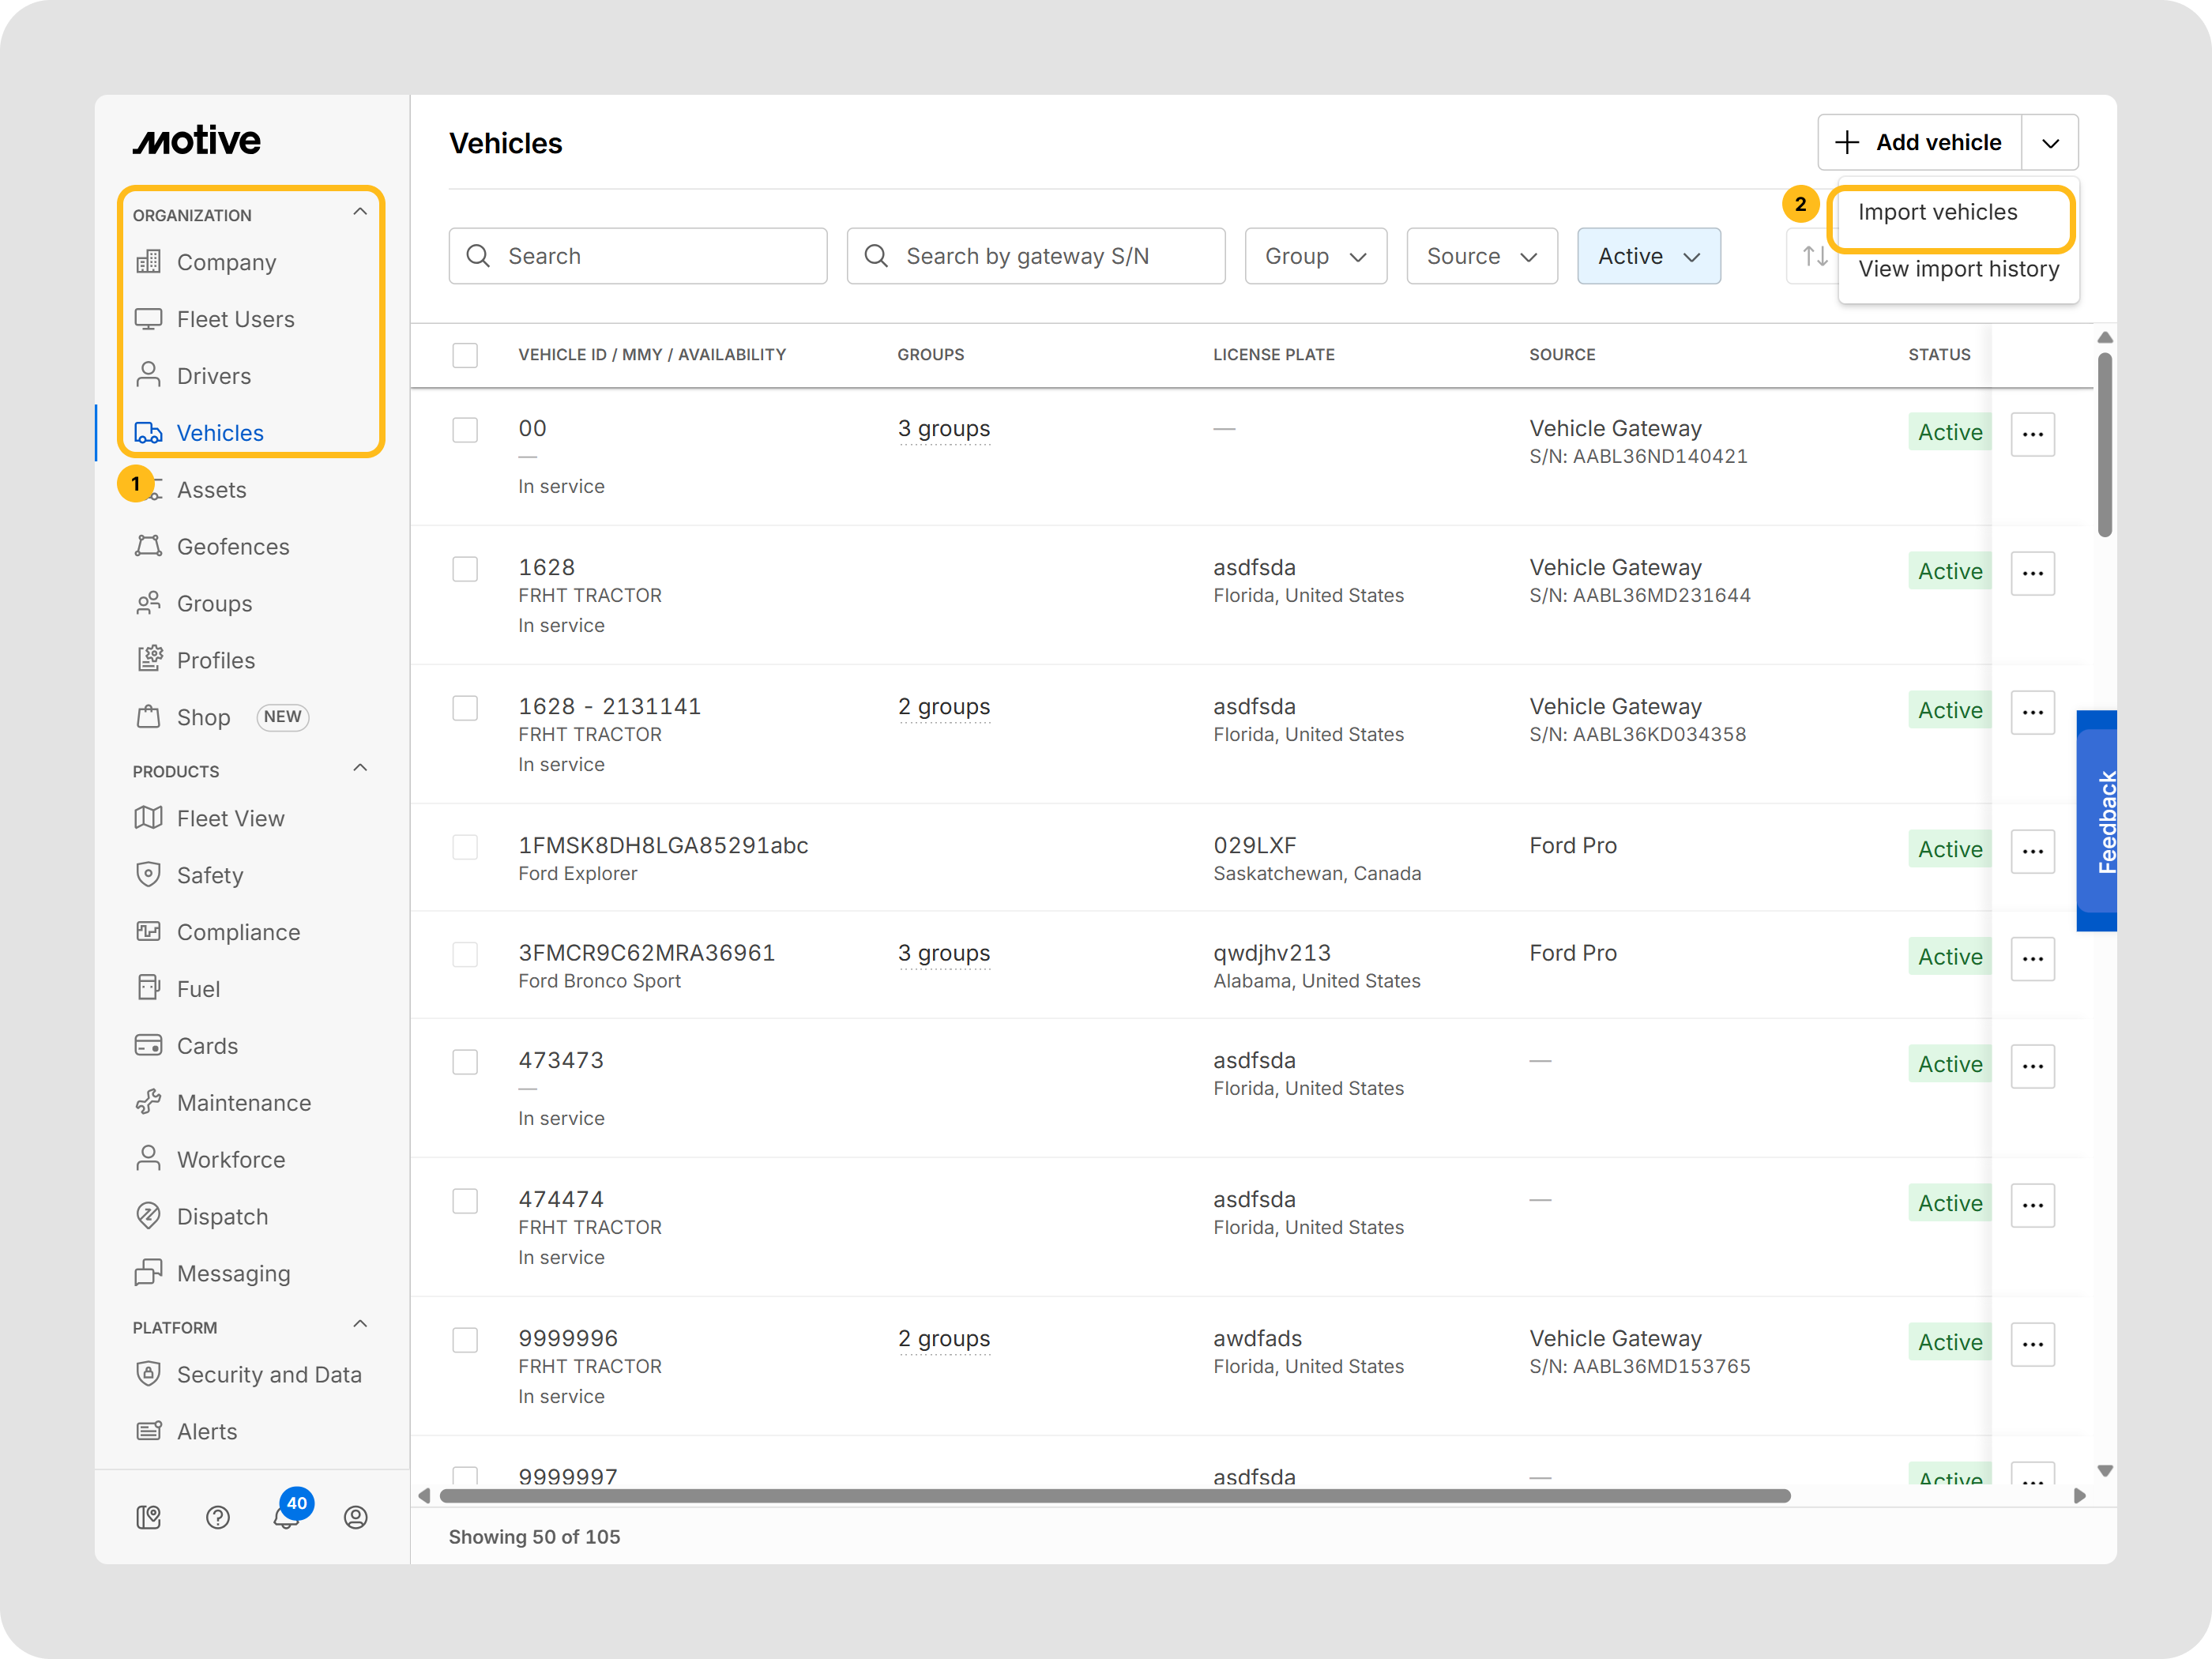The height and width of the screenshot is (1659, 2212).
Task: Select checkbox for vehicle 00
Action: pos(465,430)
